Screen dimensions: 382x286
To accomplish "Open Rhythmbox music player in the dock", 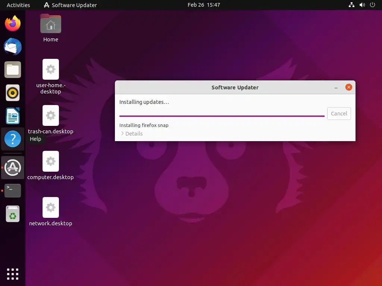I will click(x=13, y=93).
